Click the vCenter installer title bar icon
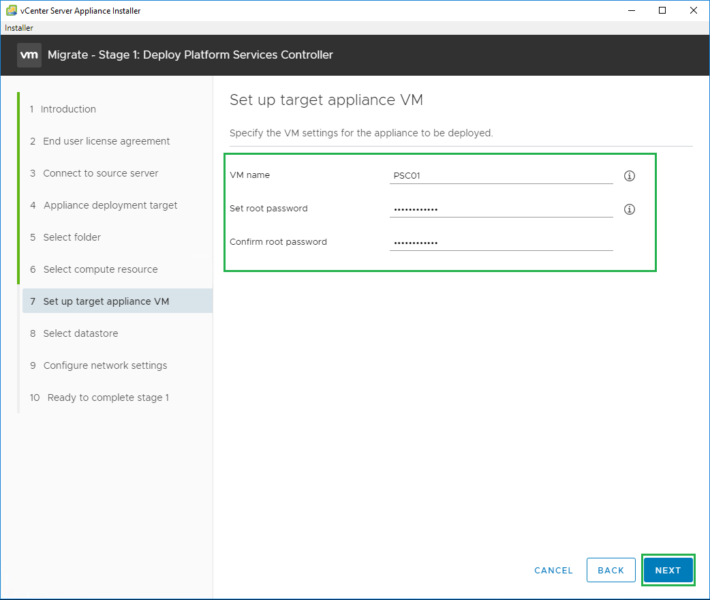This screenshot has width=710, height=600. tap(12, 10)
